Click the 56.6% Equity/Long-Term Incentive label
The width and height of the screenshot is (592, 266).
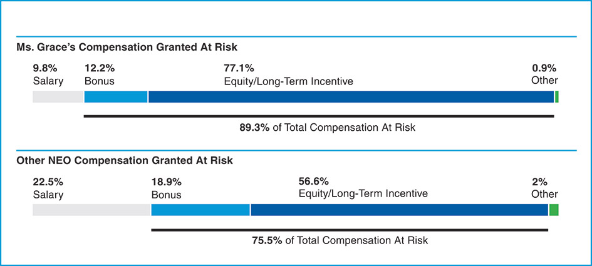tap(363, 187)
